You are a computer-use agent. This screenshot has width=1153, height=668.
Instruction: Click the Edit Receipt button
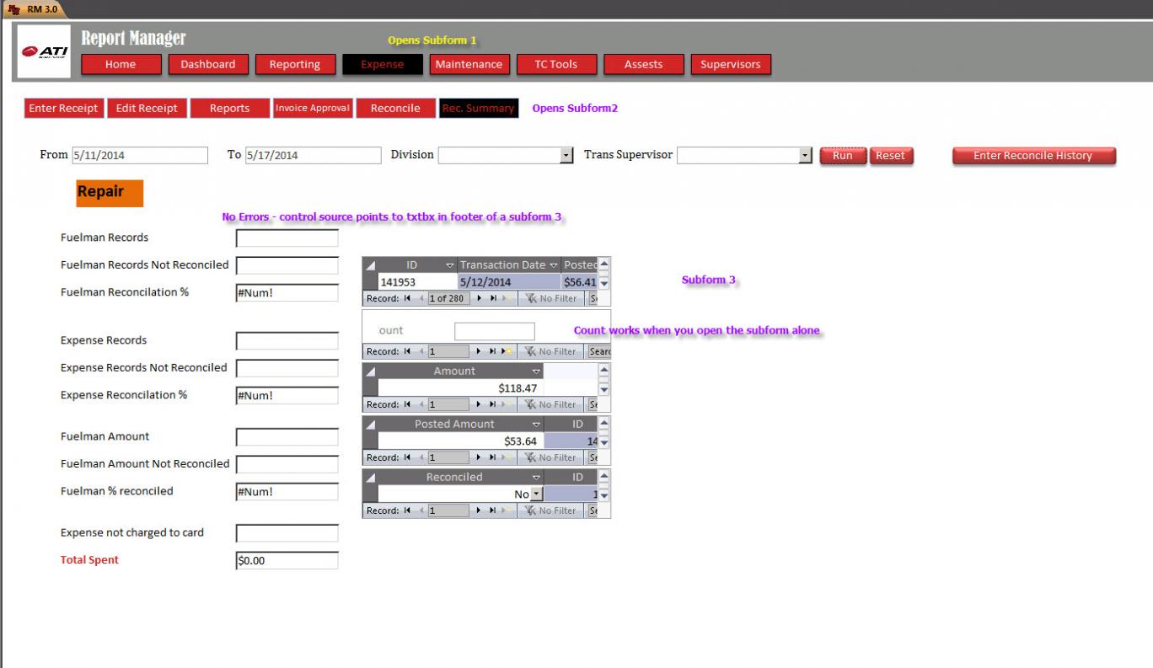pos(147,109)
